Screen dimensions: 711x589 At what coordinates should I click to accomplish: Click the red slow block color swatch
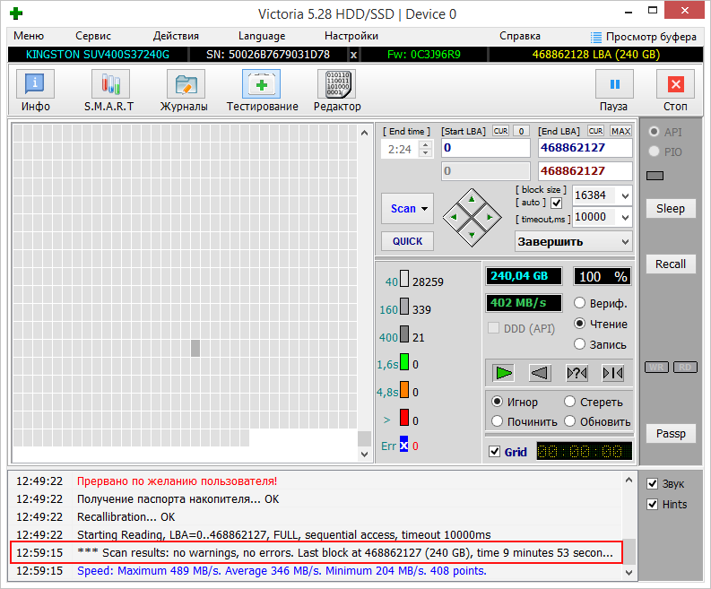[404, 418]
